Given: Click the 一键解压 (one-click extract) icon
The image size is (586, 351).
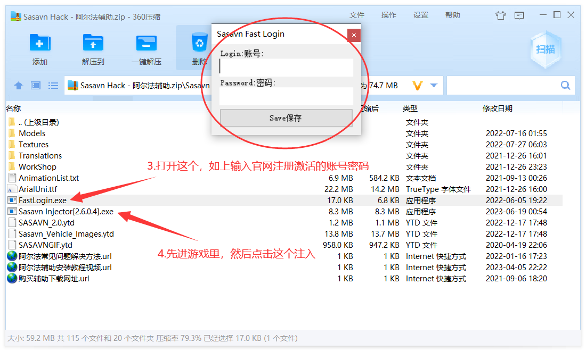Looking at the screenshot, I should pyautogui.click(x=146, y=43).
